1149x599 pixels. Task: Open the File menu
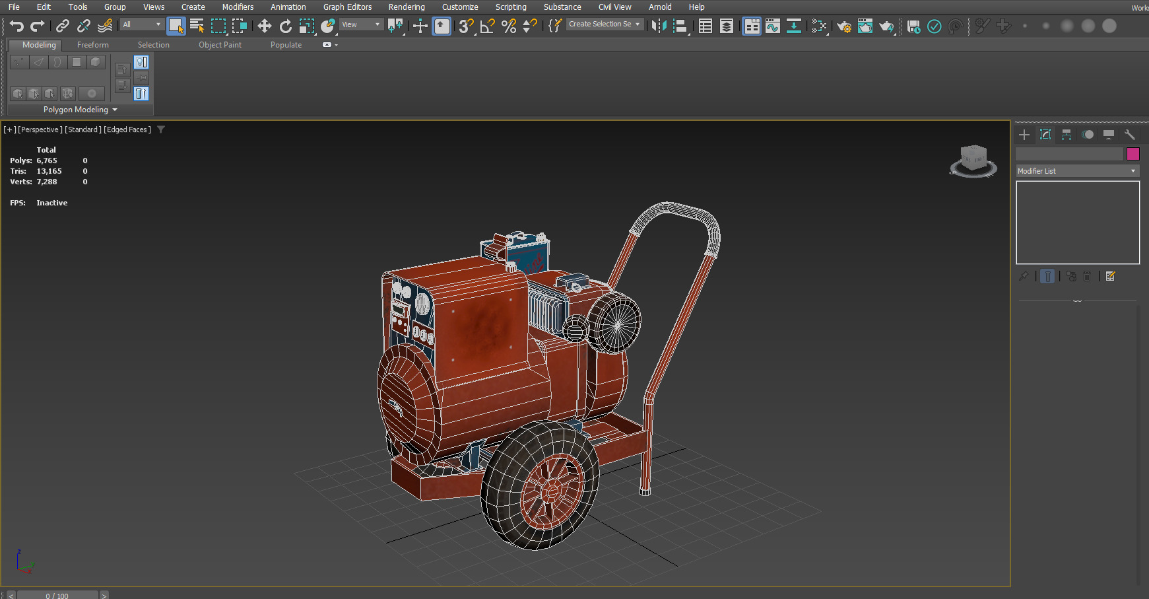[x=14, y=7]
